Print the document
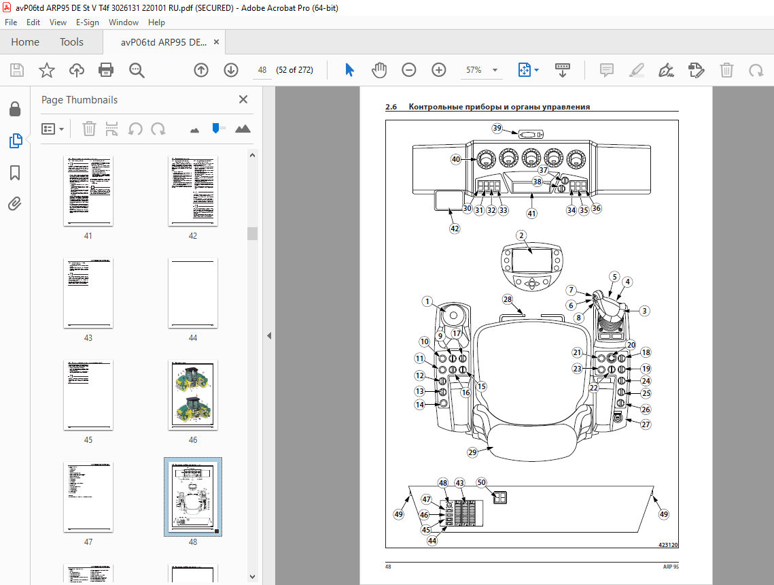This screenshot has width=774, height=585. (x=106, y=70)
